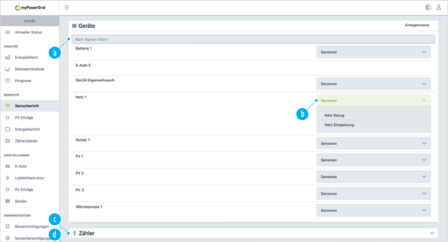Click the E-Auto car icon
Image resolution: width=448 pixels, height=242 pixels.
coord(8,166)
